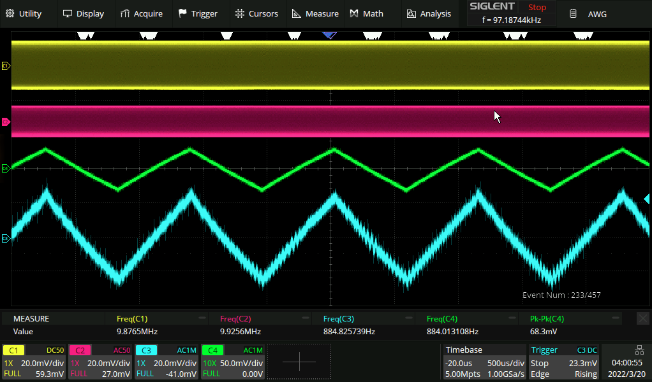Image resolution: width=652 pixels, height=382 pixels.
Task: Expand the Analysis dropdown menu
Action: 429,13
